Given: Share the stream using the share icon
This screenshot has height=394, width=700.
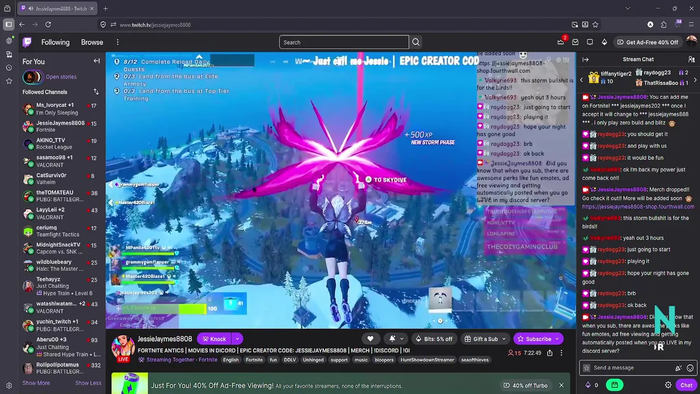Looking at the screenshot, I should (550, 353).
